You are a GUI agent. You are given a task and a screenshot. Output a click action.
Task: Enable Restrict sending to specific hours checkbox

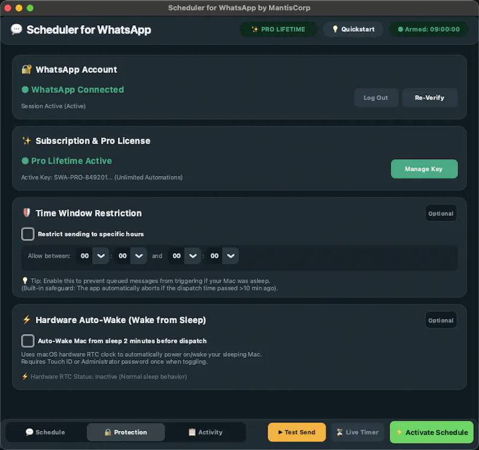[28, 234]
